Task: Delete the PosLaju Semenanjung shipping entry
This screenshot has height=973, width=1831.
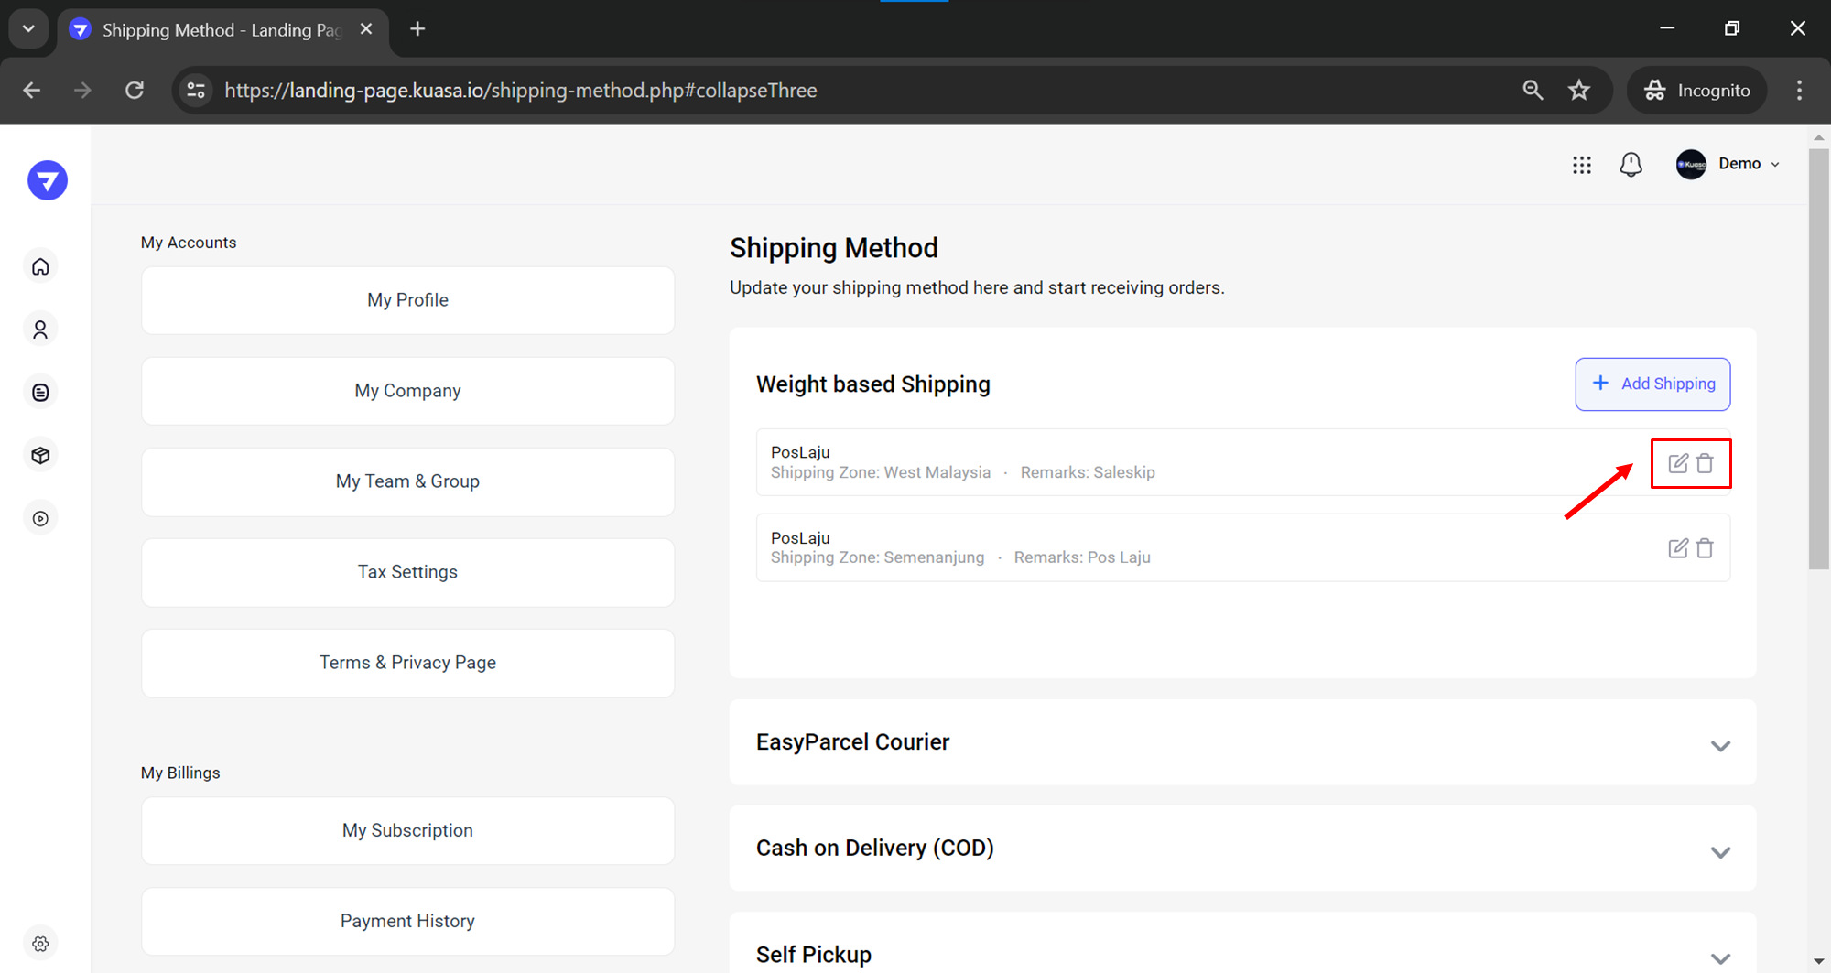Action: (x=1705, y=548)
